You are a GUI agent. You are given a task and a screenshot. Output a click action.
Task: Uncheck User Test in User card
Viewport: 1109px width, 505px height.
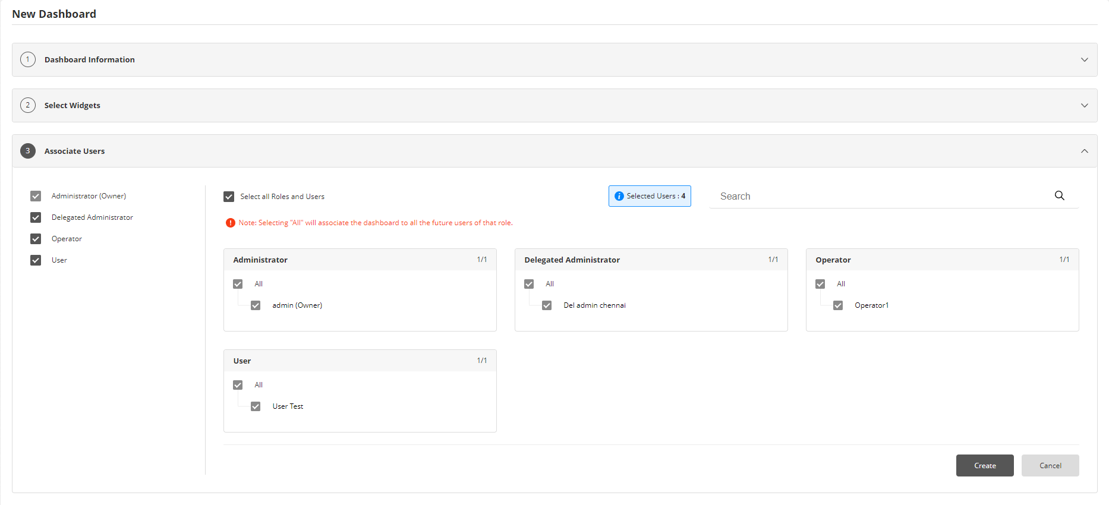point(256,406)
